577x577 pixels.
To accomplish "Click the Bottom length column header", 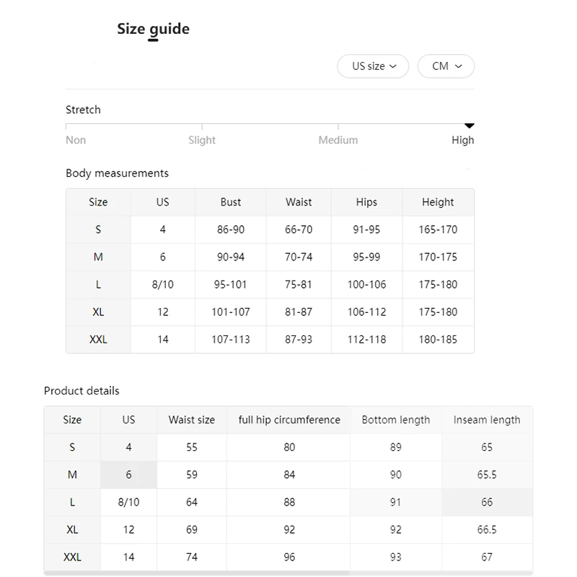I will coord(396,420).
